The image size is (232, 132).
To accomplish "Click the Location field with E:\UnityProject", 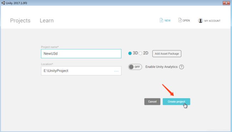I will 81,71.
